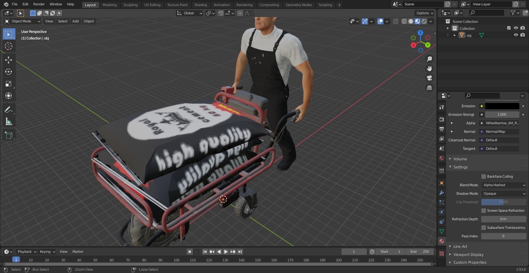Open the File menu
Viewport: 529px width, 273px height.
(x=15, y=4)
